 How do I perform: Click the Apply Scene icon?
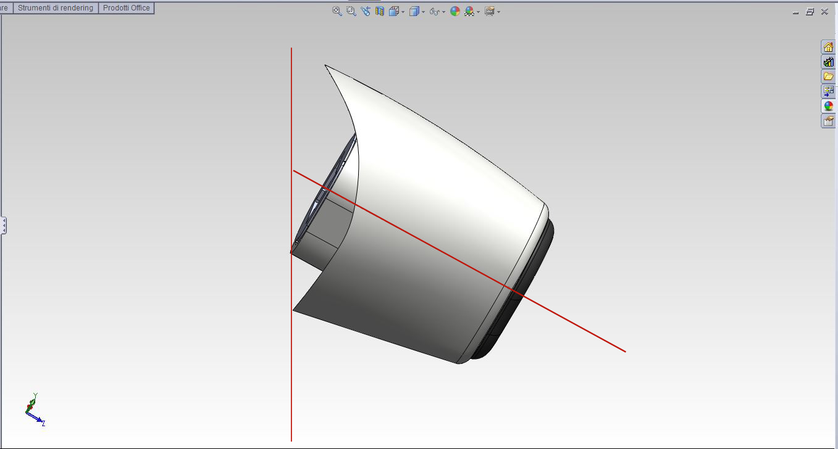click(470, 11)
